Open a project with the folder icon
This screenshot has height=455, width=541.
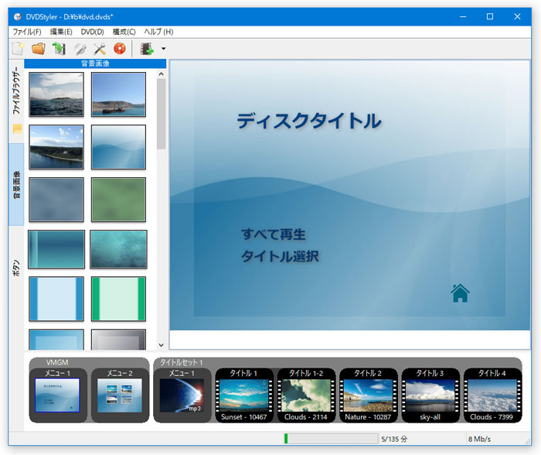click(38, 49)
